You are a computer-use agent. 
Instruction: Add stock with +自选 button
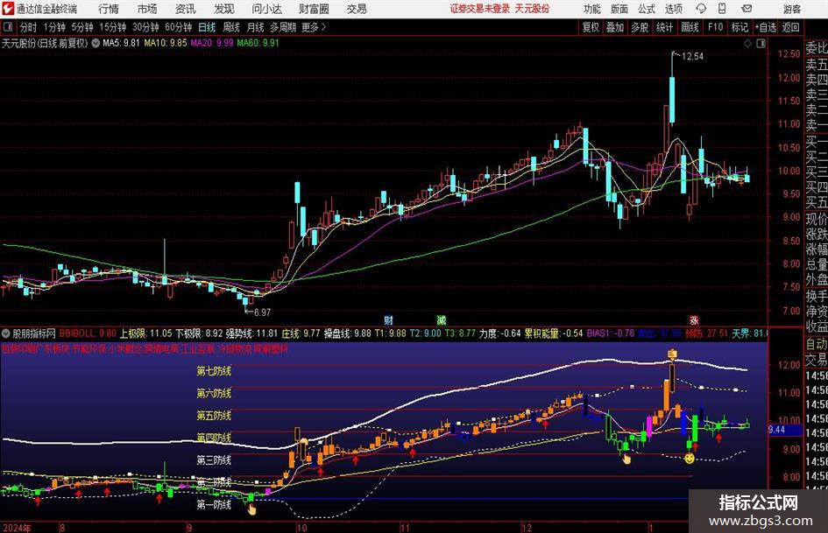pos(766,27)
